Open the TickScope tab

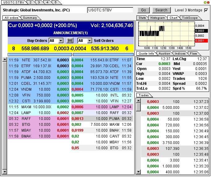[x=190, y=18]
